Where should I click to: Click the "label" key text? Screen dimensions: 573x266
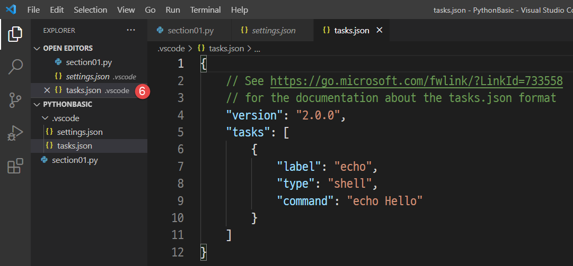298,167
